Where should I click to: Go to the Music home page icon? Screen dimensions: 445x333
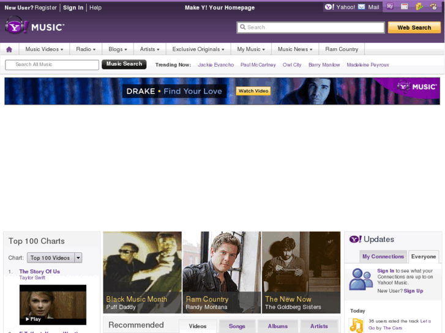(x=9, y=49)
